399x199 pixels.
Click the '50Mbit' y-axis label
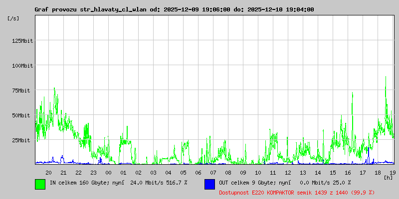21,115
